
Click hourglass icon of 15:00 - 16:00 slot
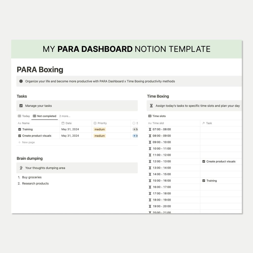coord(150,181)
